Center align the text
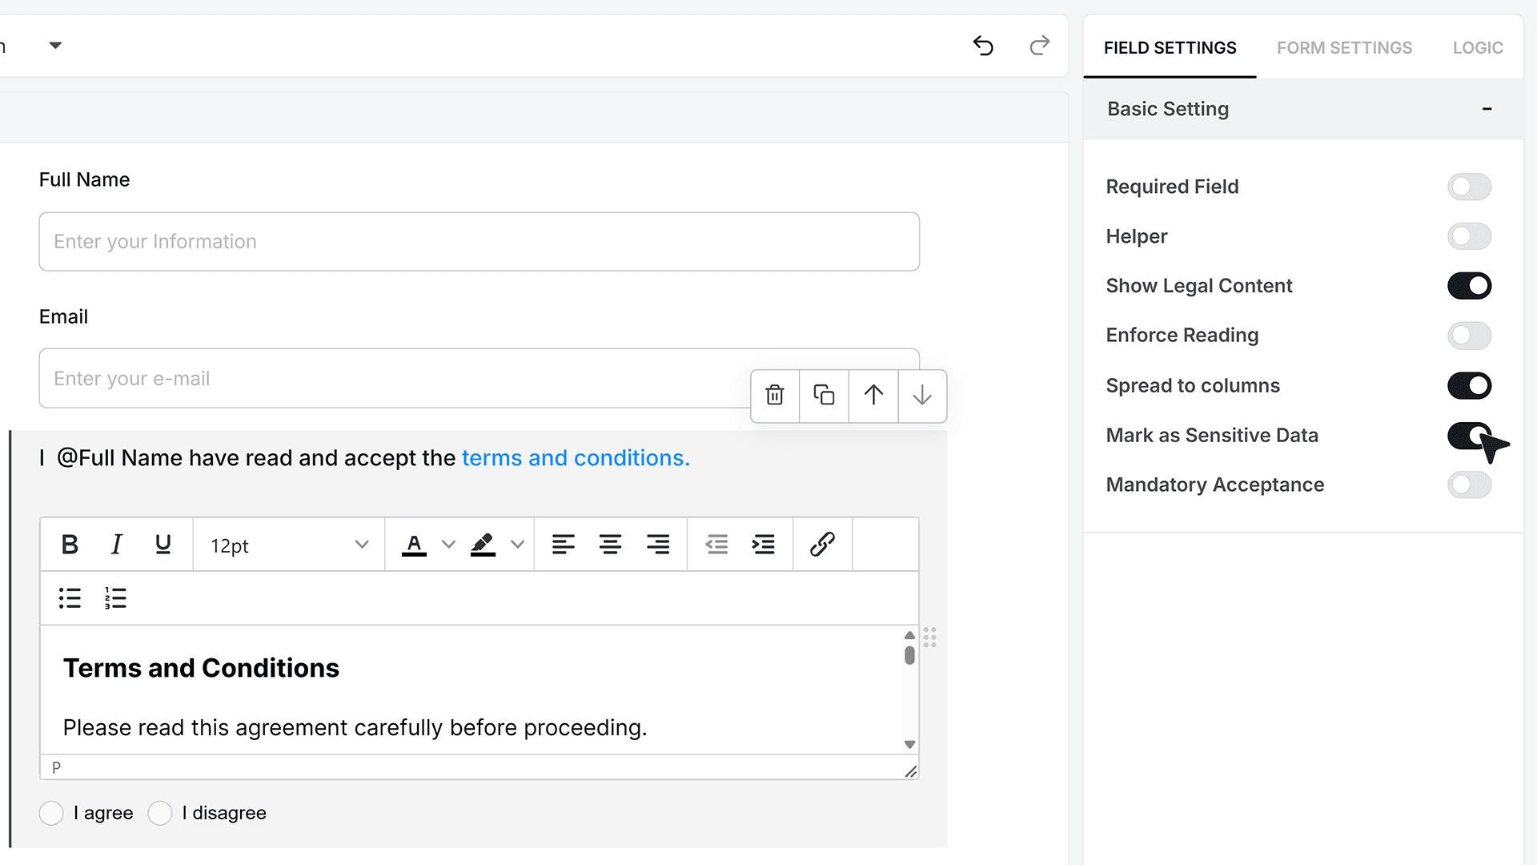 [x=610, y=545]
